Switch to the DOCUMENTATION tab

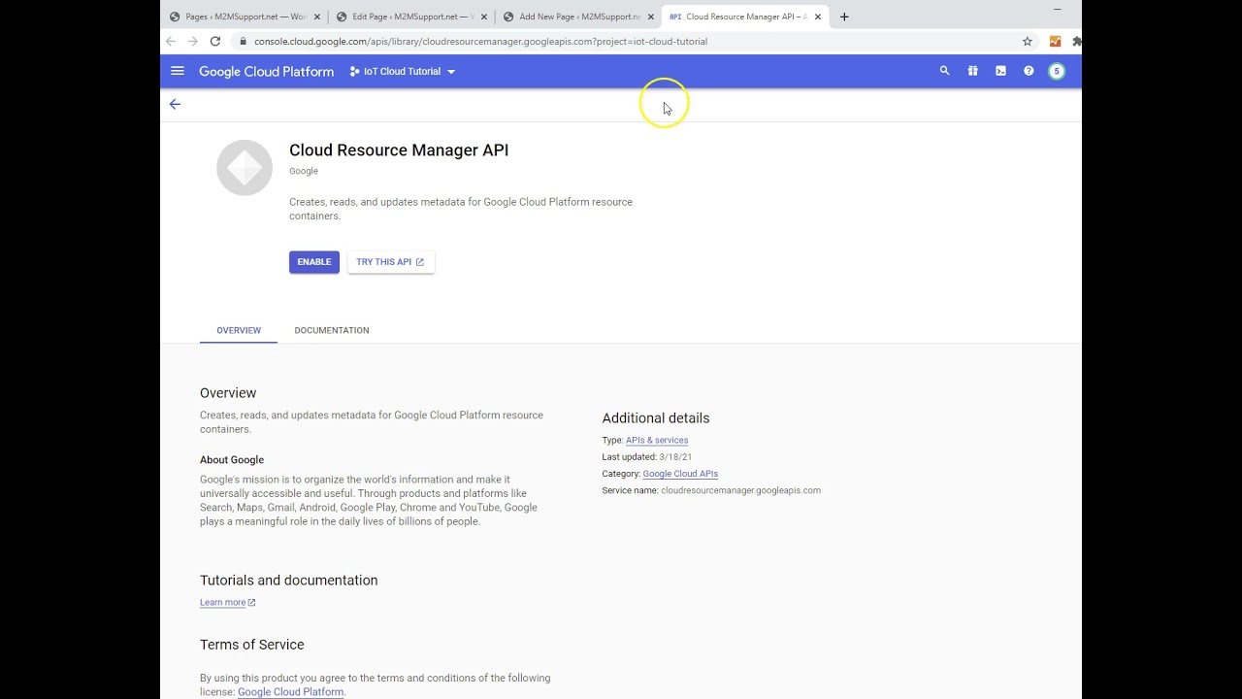[332, 330]
